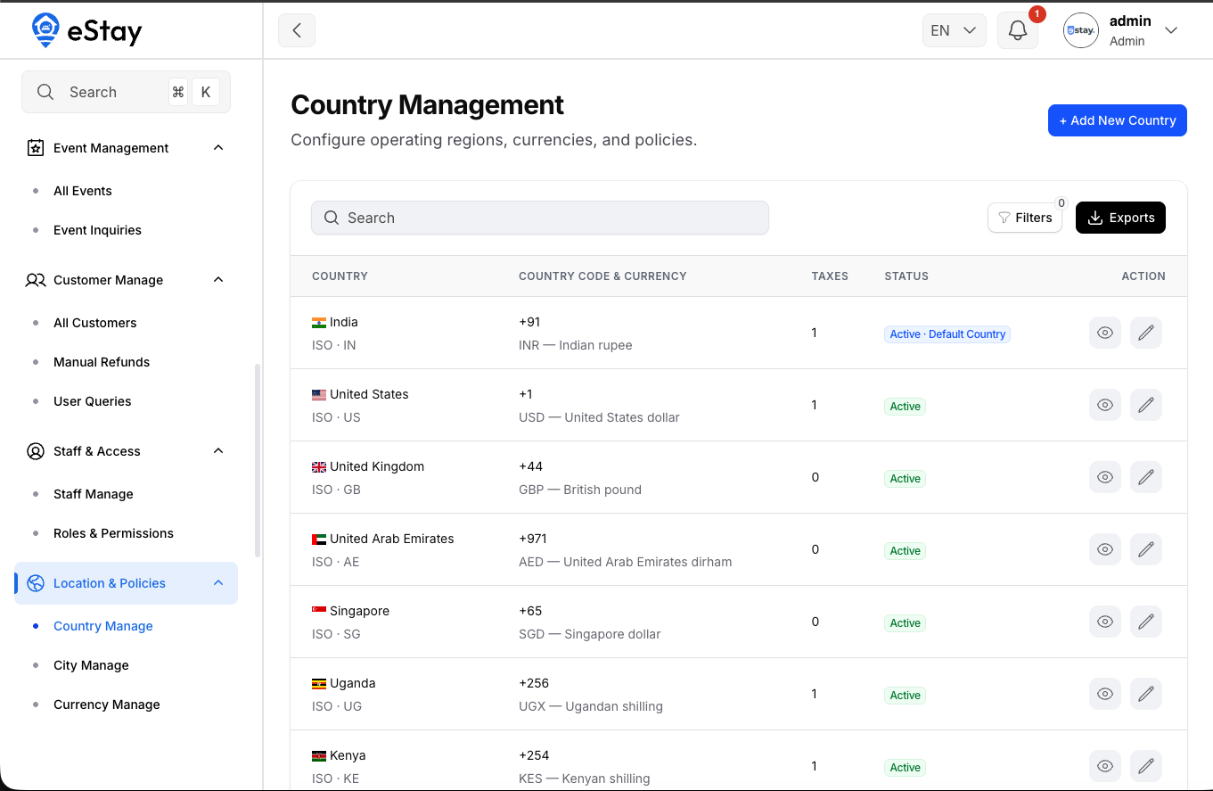Open Currency Manage

click(107, 704)
